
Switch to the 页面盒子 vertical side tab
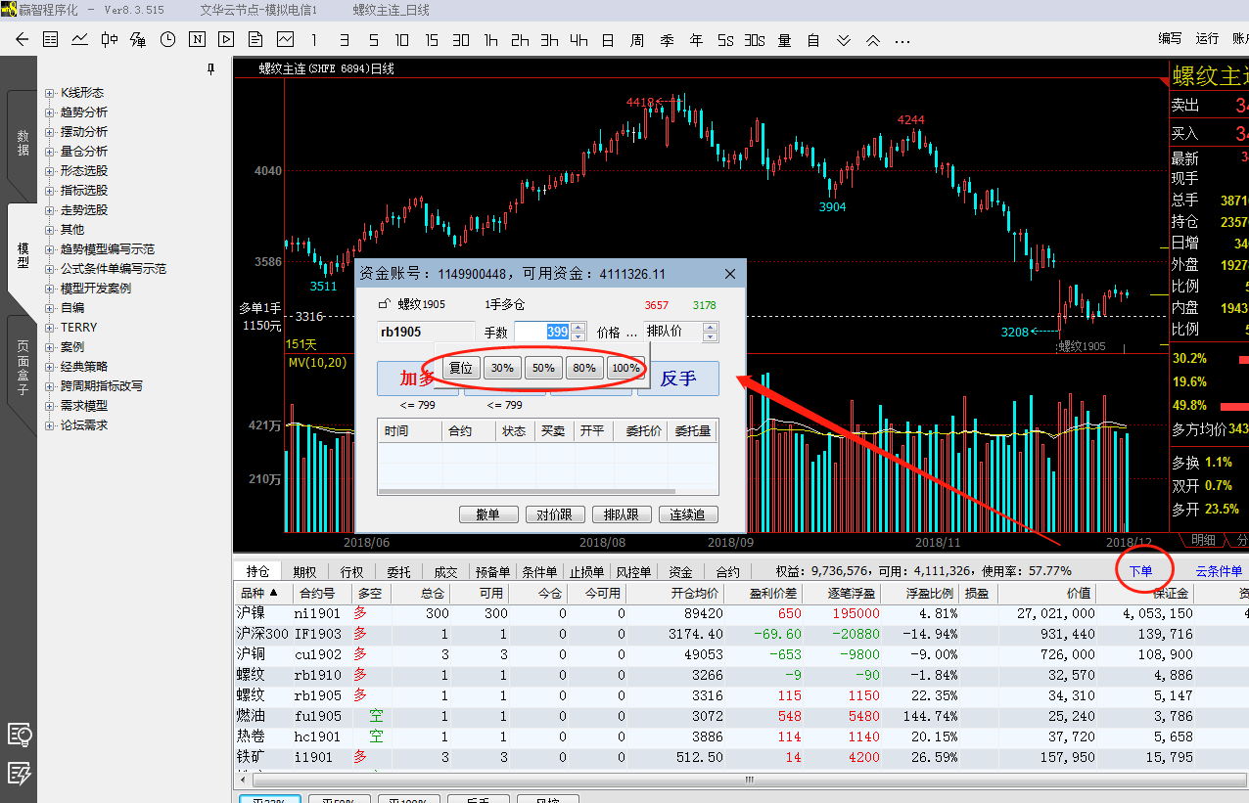(x=23, y=368)
